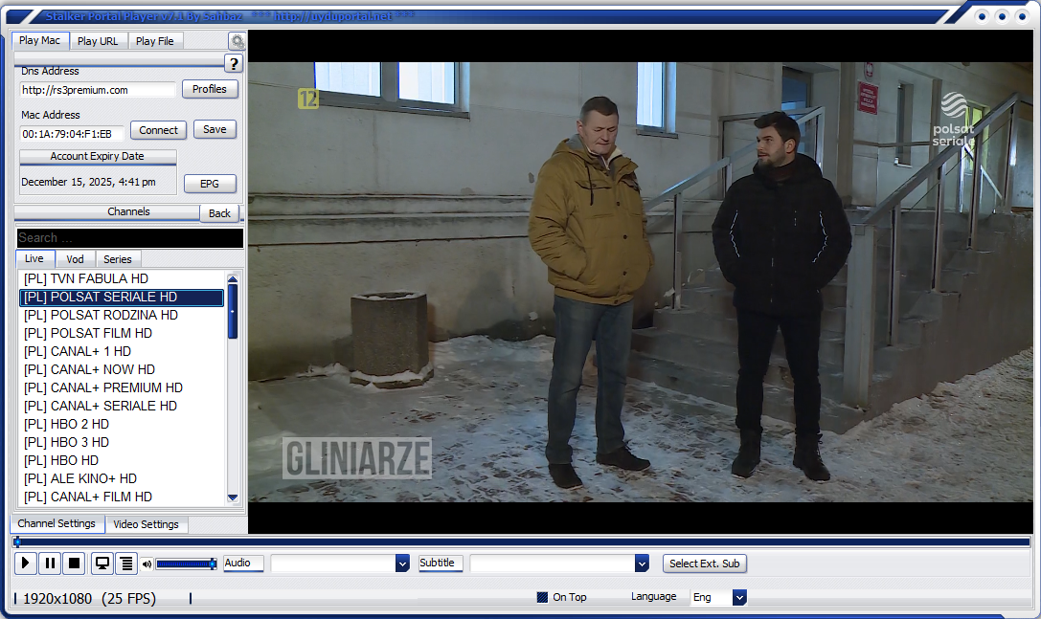
Task: Select channel [PL] TVN FABULA HD
Action: tap(123, 278)
